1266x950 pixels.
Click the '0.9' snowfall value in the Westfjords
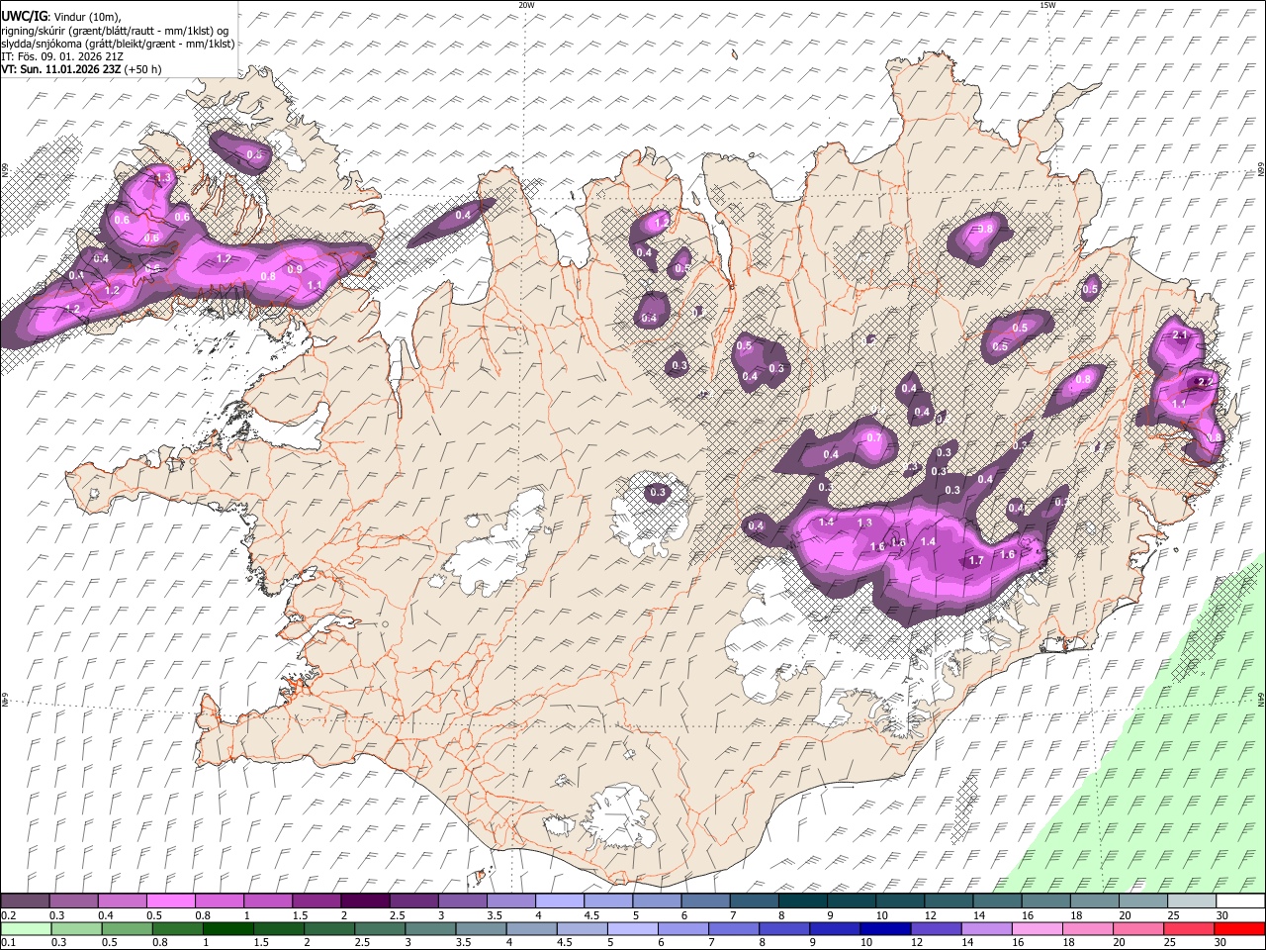coord(295,269)
